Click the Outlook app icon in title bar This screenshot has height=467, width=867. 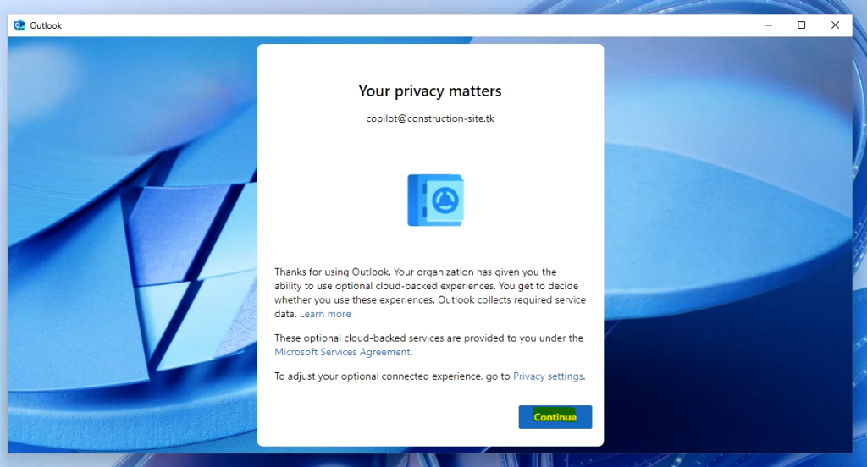19,25
